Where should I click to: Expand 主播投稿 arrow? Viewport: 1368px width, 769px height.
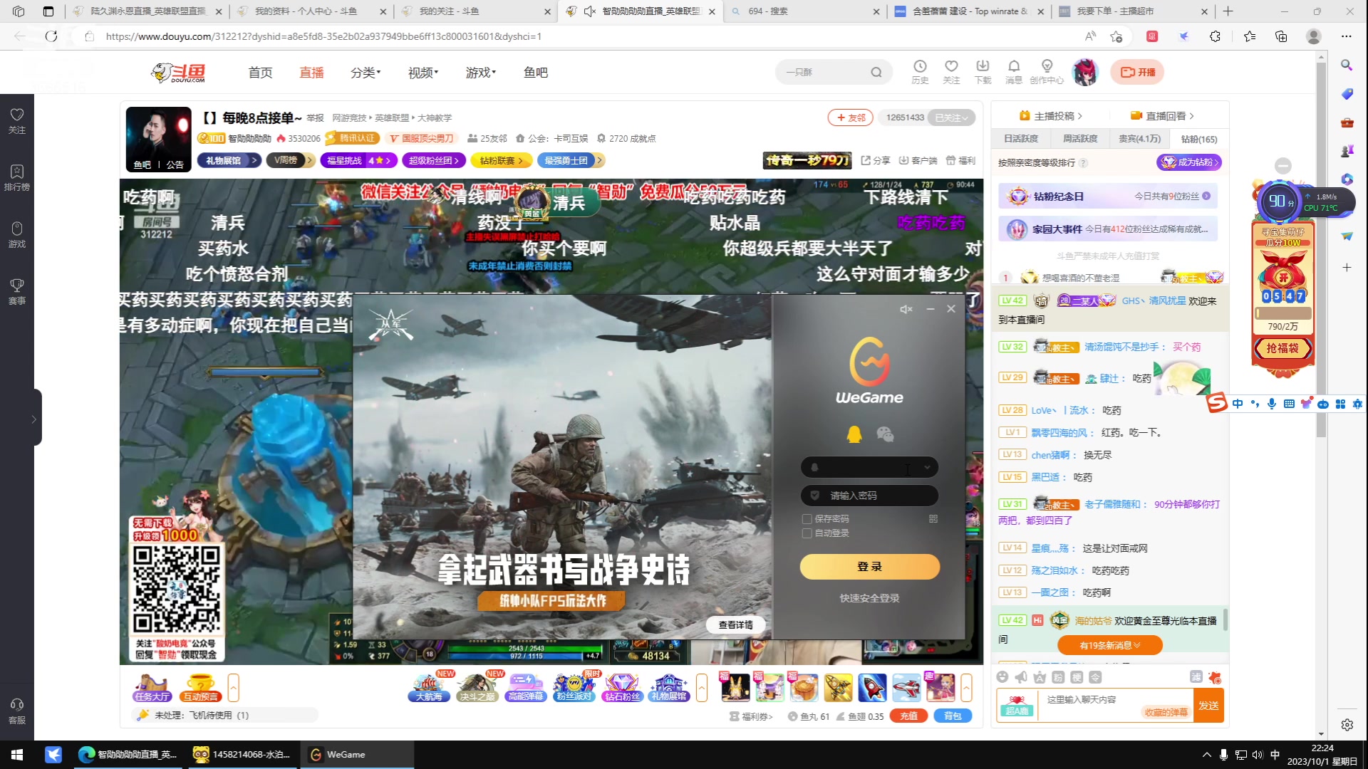tap(1079, 116)
